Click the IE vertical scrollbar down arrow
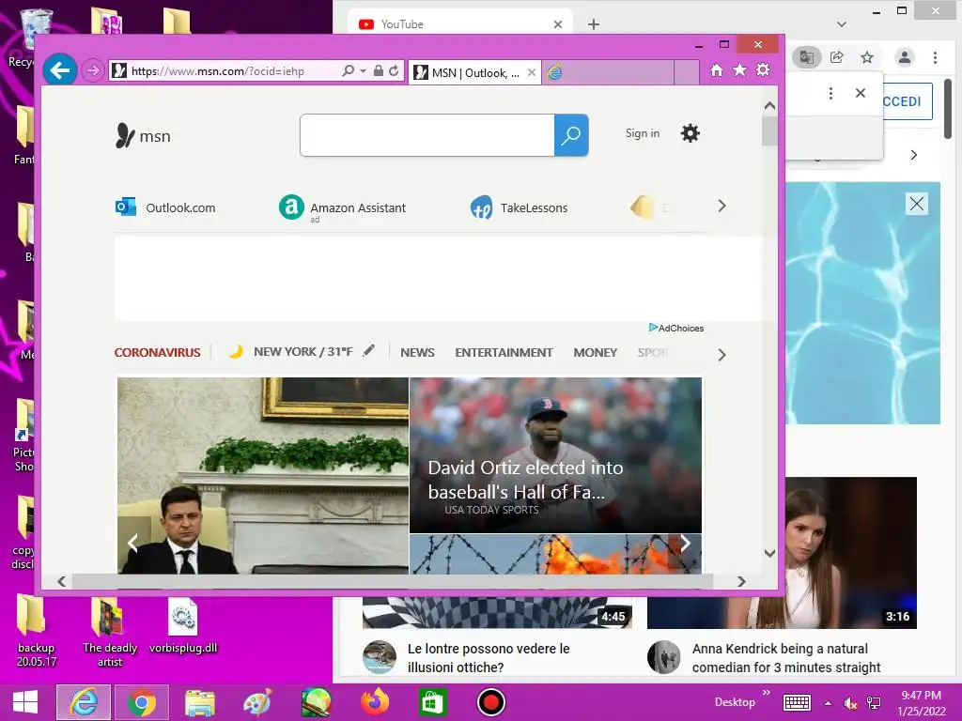Screen dimensions: 962x721 pyautogui.click(x=769, y=553)
